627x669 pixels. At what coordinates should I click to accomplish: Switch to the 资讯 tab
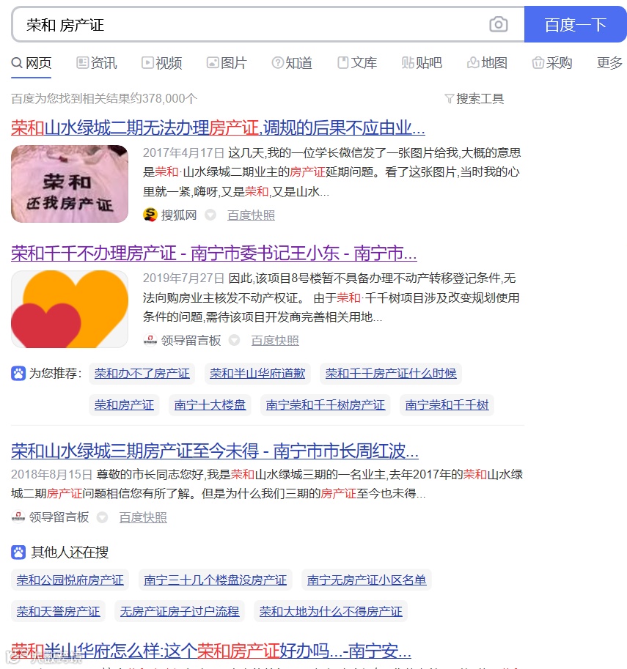(97, 63)
